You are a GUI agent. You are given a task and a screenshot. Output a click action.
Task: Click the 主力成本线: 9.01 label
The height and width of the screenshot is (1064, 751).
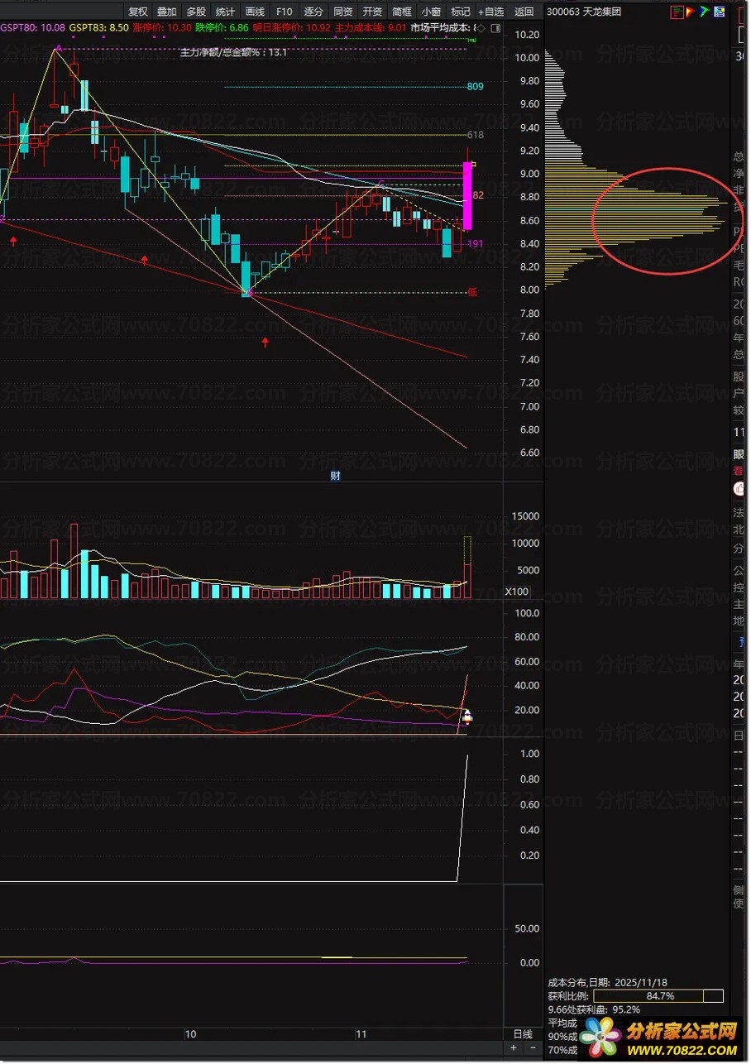click(x=371, y=27)
